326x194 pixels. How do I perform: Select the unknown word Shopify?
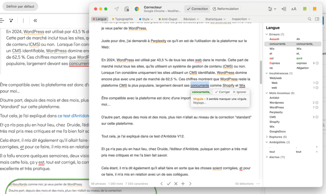click(x=274, y=122)
